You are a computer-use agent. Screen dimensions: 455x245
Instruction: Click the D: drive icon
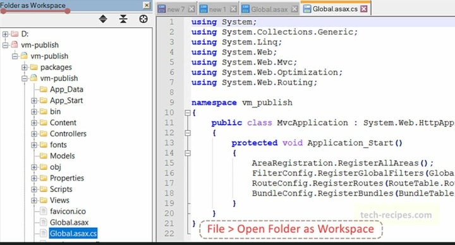[x=15, y=34]
